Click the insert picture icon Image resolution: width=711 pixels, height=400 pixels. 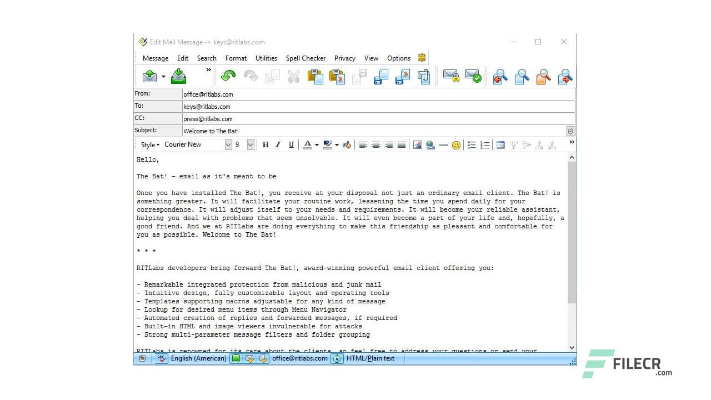coord(418,144)
